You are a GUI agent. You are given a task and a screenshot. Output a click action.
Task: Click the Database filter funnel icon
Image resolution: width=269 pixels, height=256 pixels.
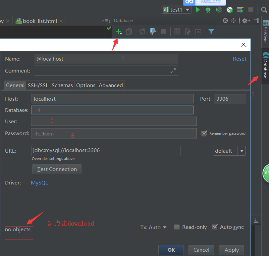[211, 31]
